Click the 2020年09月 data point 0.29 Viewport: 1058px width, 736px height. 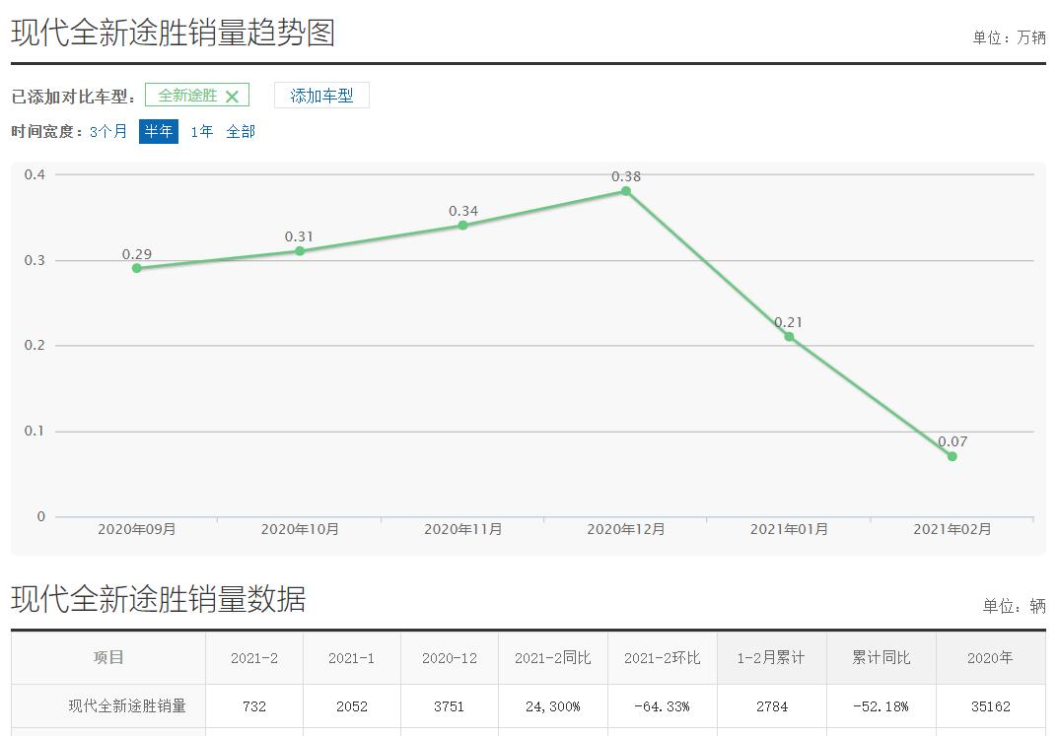click(x=137, y=268)
